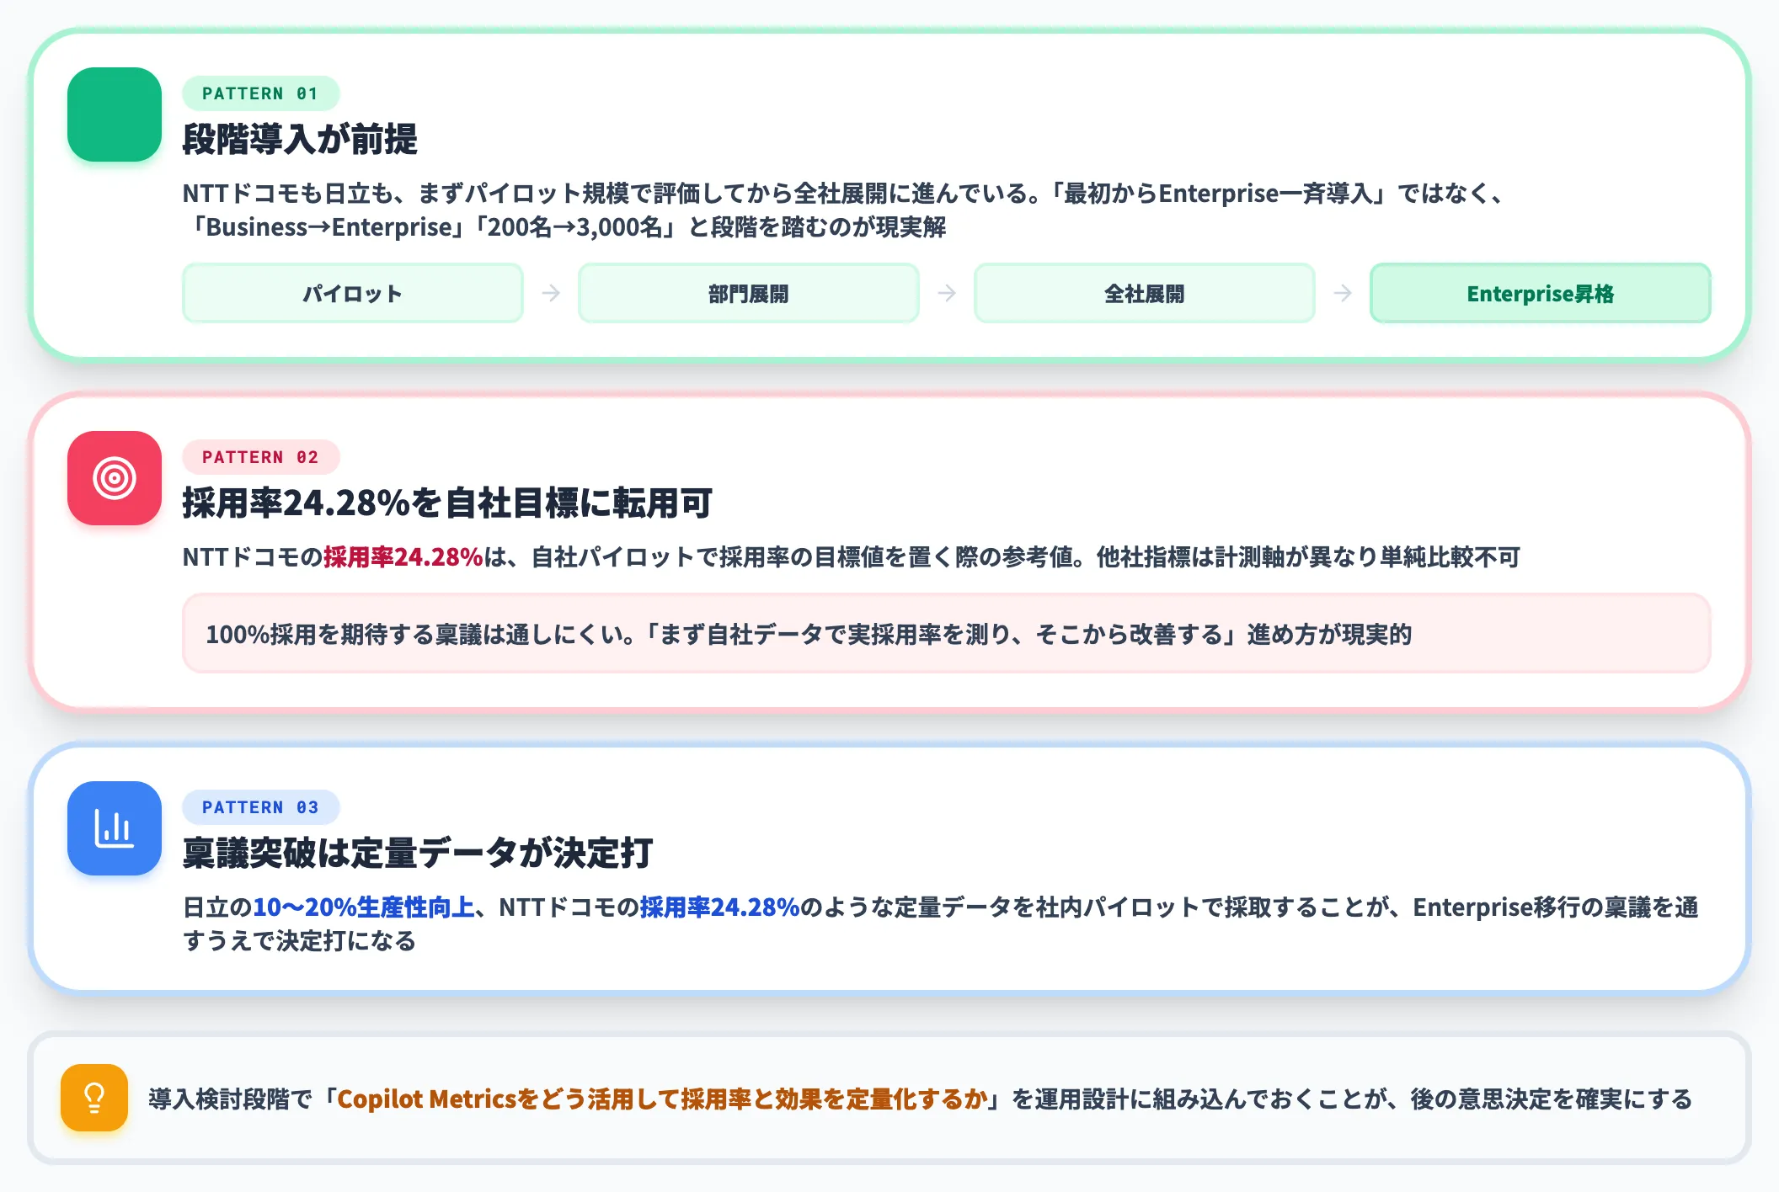Click the blue 10〜20%生産性向上 text

(364, 907)
